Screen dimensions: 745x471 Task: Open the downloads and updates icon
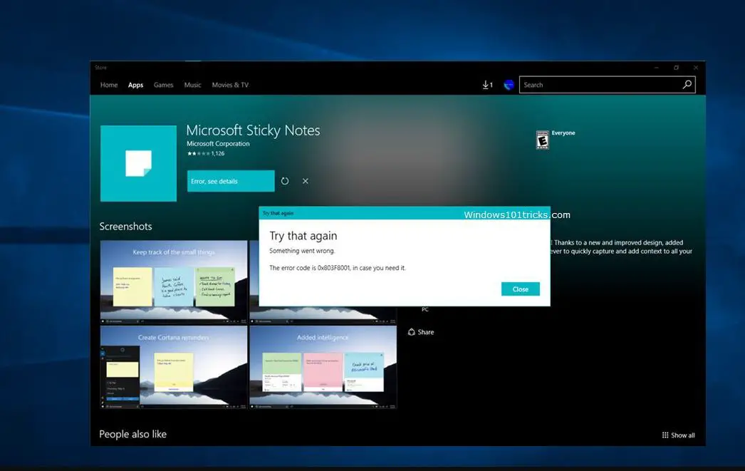(x=487, y=85)
